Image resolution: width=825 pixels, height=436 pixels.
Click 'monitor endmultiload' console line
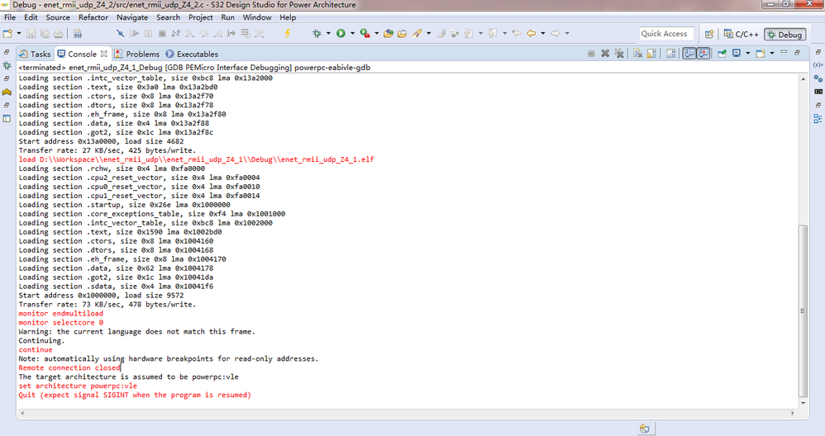coord(61,314)
